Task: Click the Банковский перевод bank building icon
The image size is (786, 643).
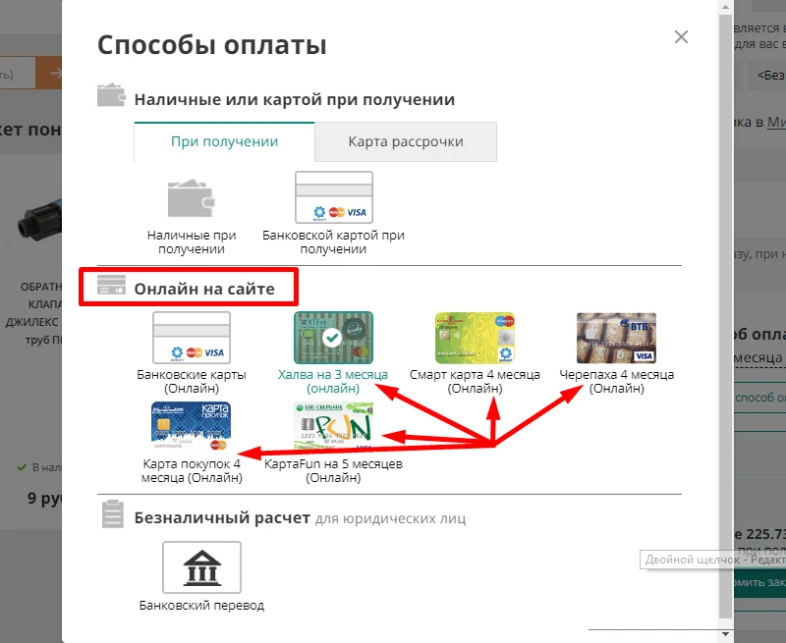Action: click(201, 566)
